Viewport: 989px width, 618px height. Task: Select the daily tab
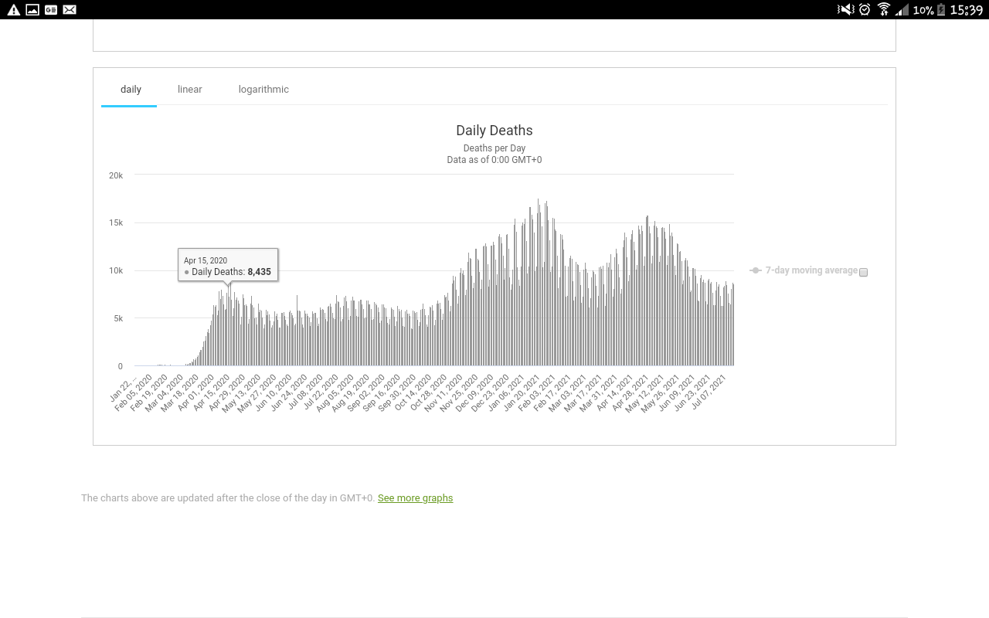tap(131, 90)
